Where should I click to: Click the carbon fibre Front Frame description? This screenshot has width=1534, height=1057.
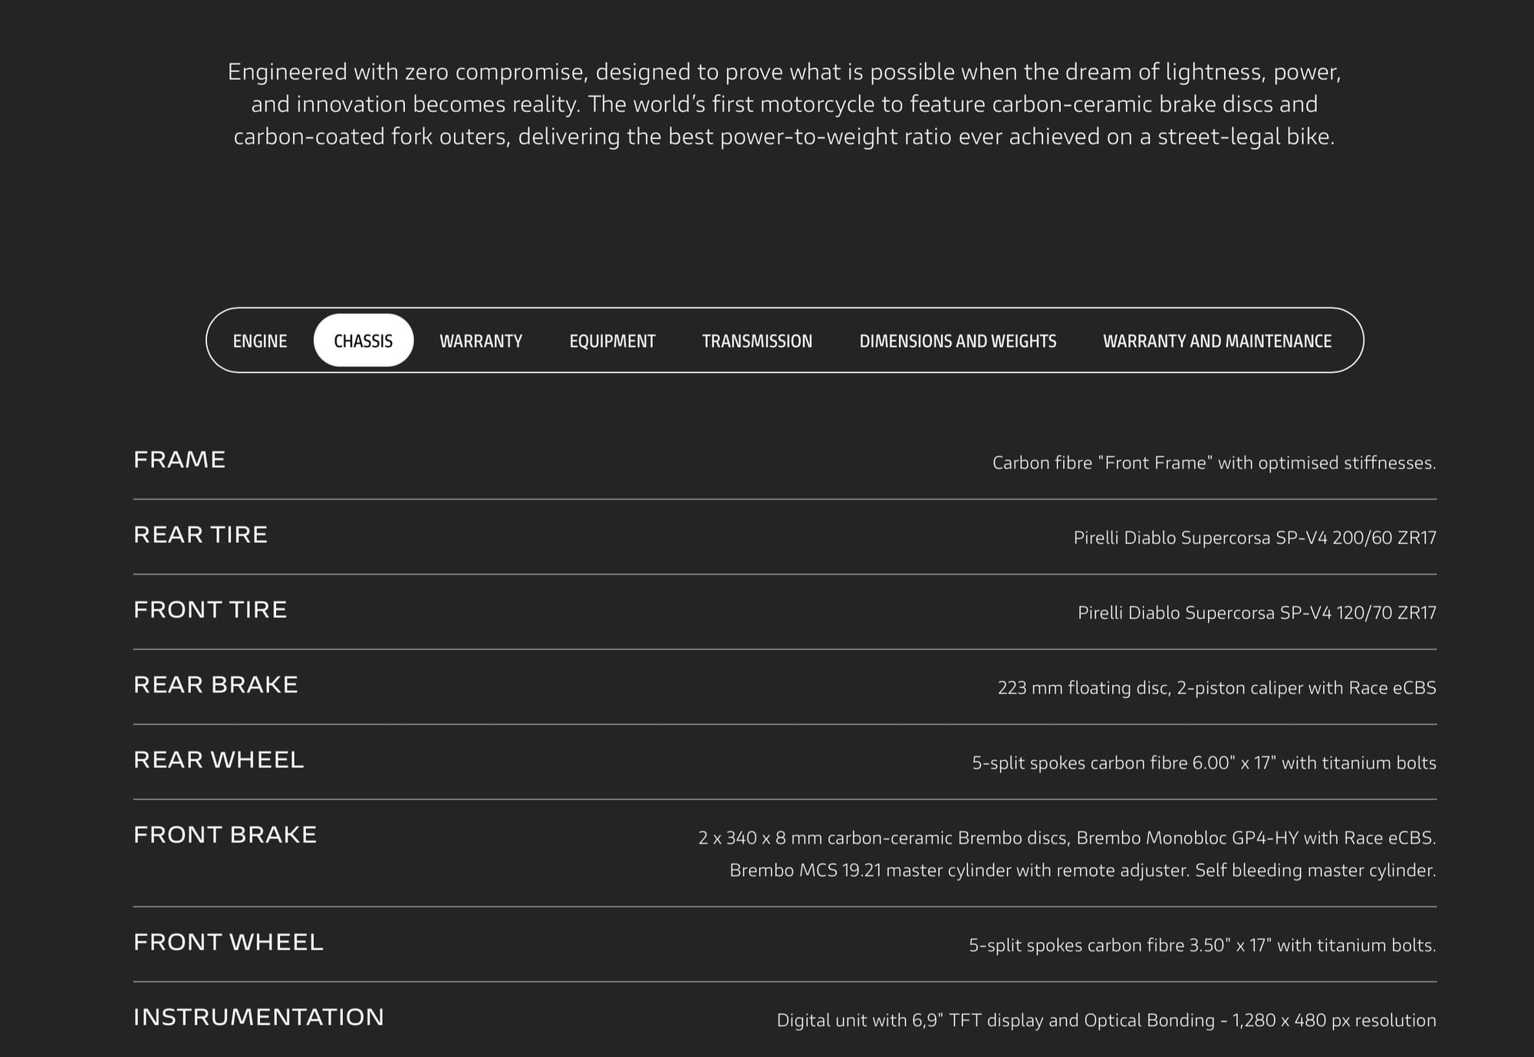click(1213, 463)
